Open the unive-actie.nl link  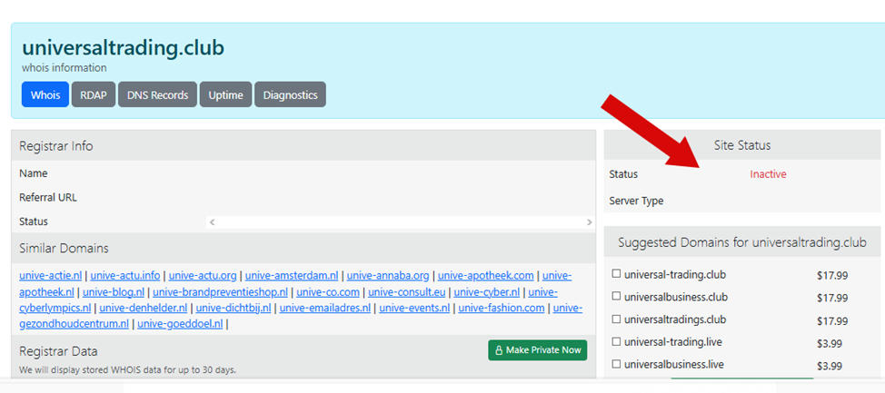click(51, 276)
